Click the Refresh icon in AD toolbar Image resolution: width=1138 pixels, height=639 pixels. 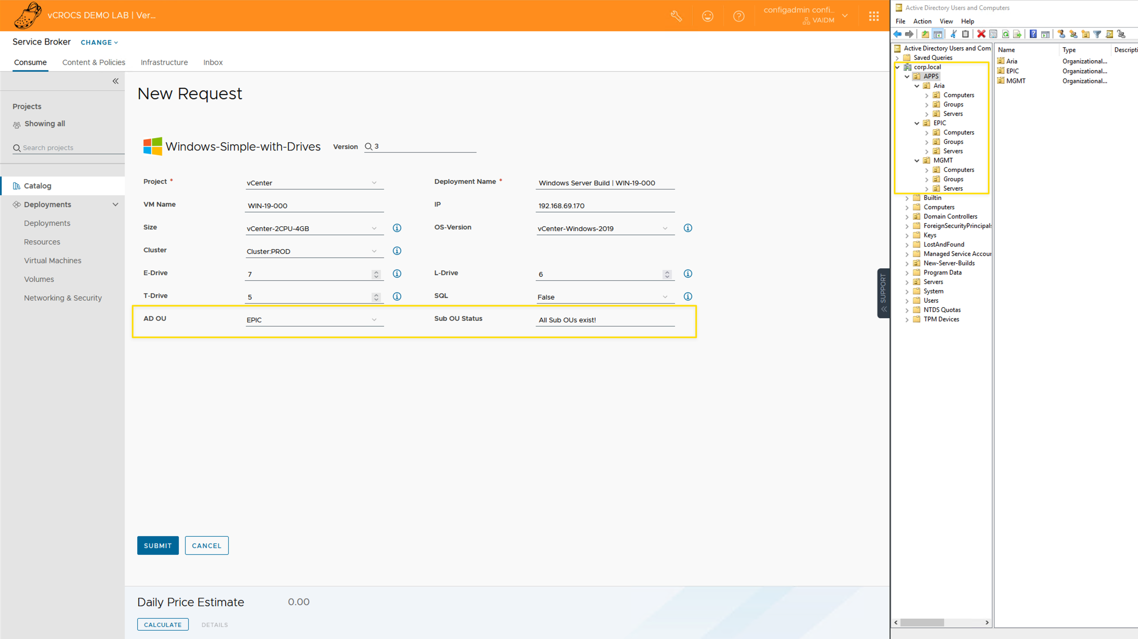1005,34
